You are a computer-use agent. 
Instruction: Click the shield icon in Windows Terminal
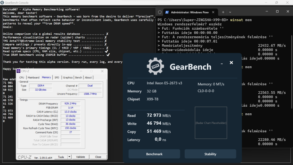coord(160,12)
